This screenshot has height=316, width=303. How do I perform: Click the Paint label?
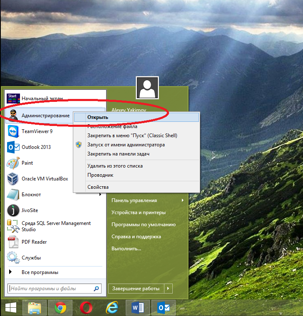click(27, 163)
